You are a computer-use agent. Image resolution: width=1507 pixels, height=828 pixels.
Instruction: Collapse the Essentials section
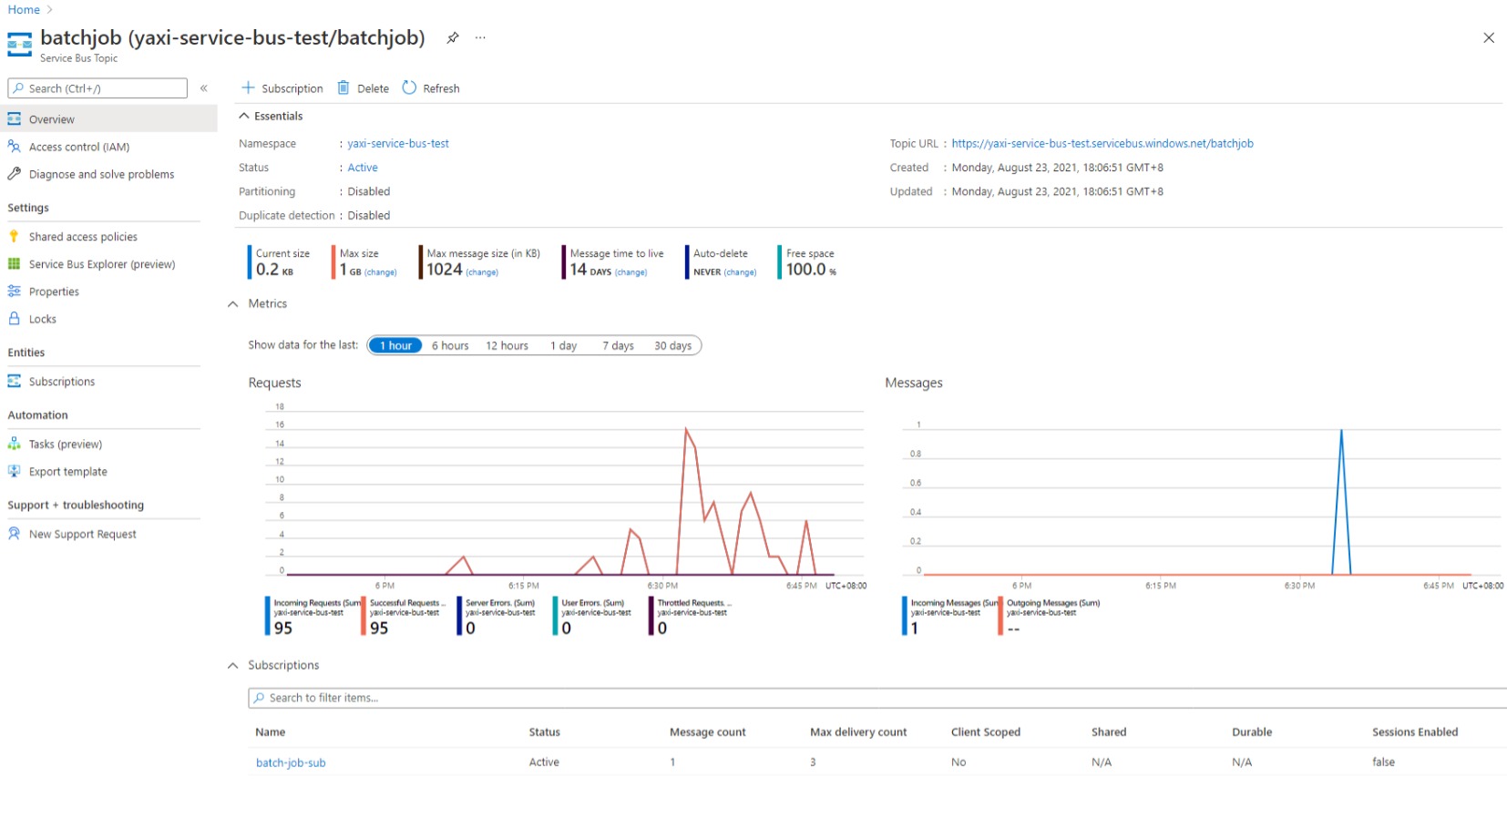(244, 116)
